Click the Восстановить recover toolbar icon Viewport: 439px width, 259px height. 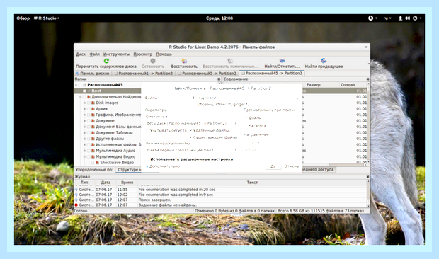tap(184, 61)
